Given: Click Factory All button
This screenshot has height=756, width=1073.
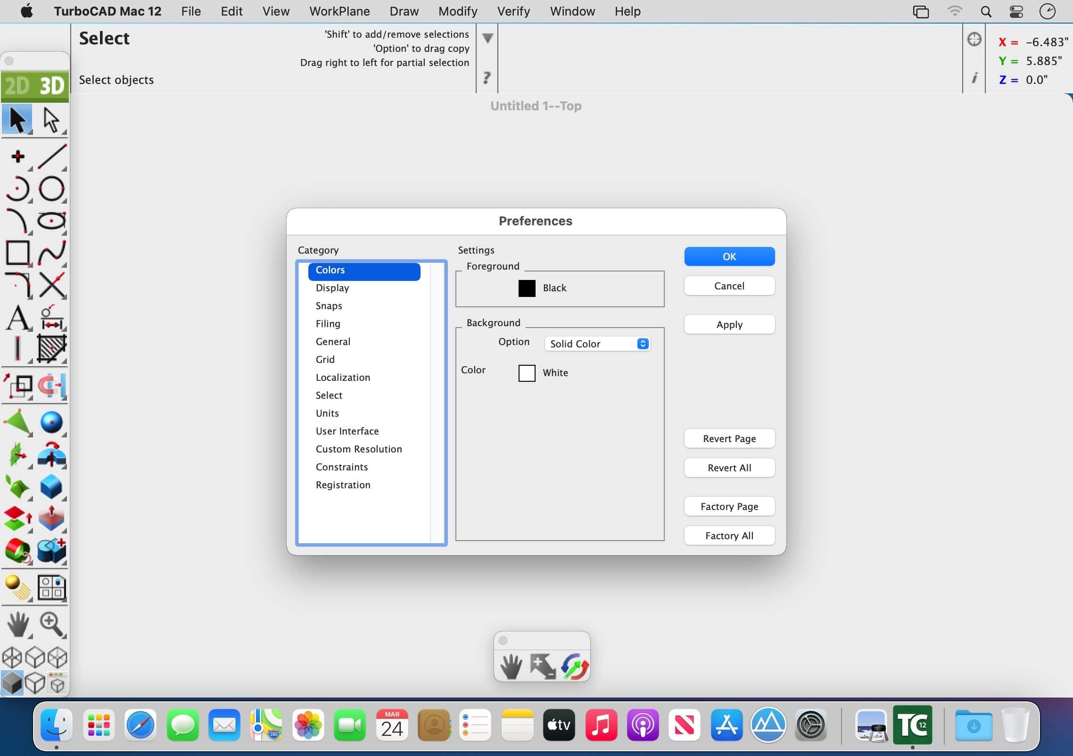Looking at the screenshot, I should (729, 535).
